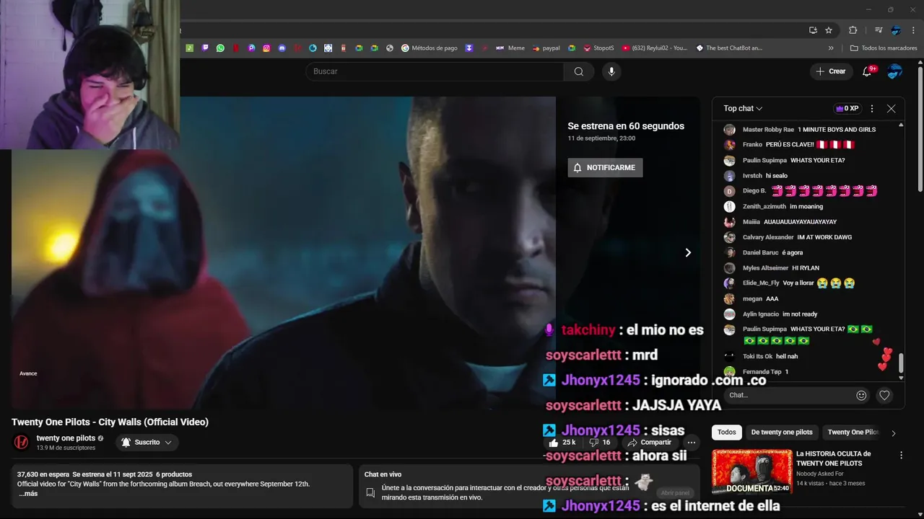Viewport: 924px width, 519px height.
Task: Go to next video arrow
Action: coord(688,252)
